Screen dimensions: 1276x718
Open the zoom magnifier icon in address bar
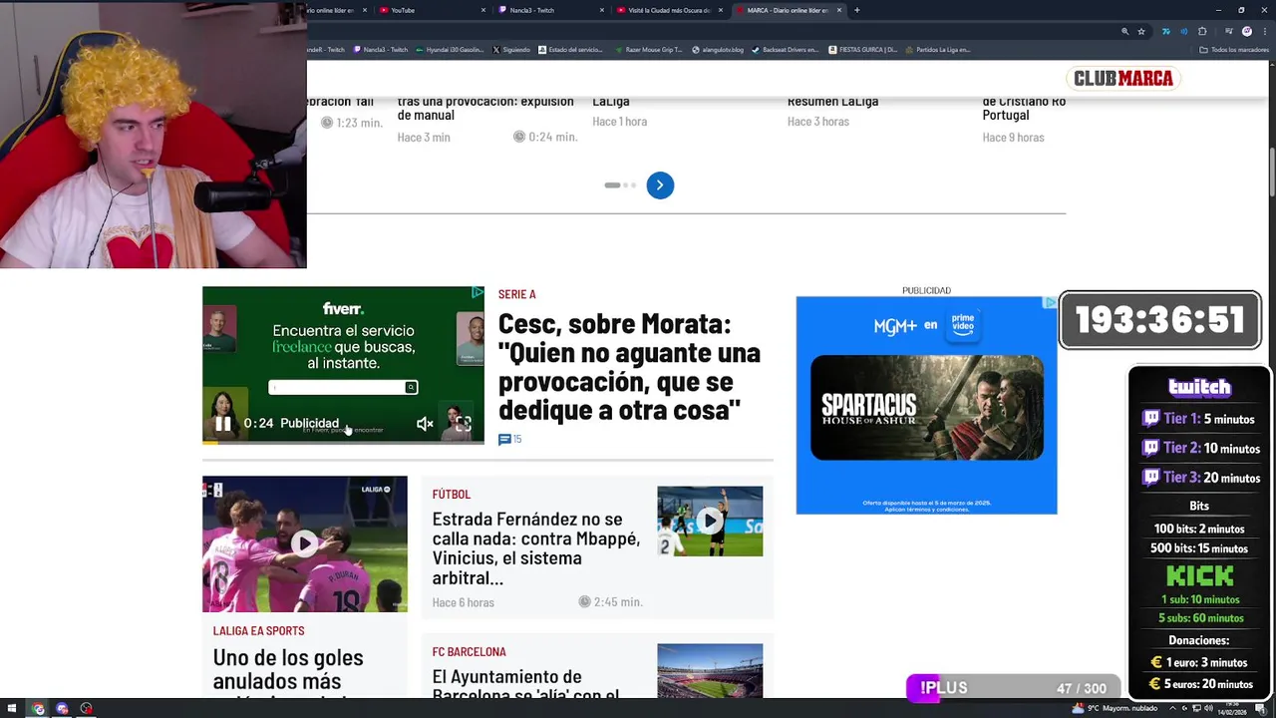coord(1124,32)
